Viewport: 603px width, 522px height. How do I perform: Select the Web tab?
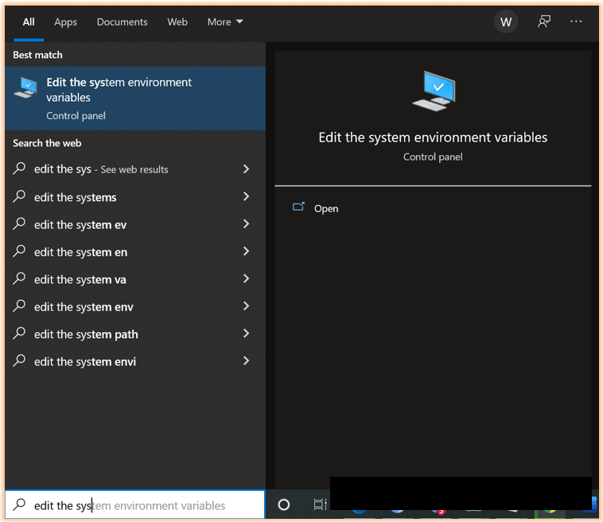[x=177, y=22]
